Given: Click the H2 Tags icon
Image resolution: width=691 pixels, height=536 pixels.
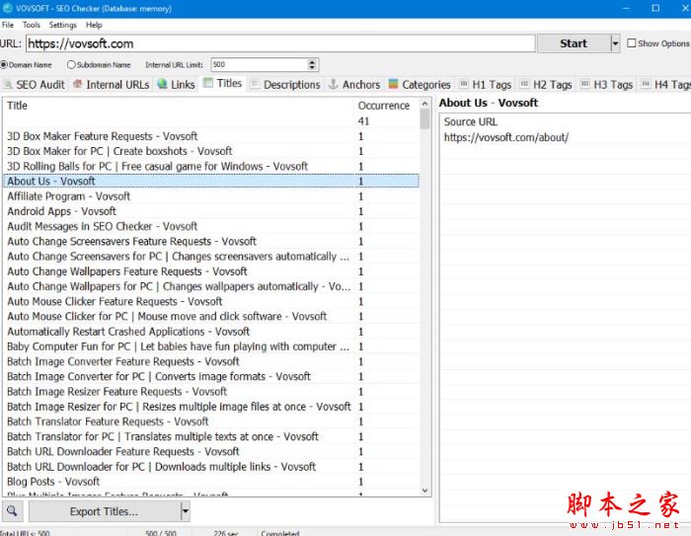Looking at the screenshot, I should [524, 83].
